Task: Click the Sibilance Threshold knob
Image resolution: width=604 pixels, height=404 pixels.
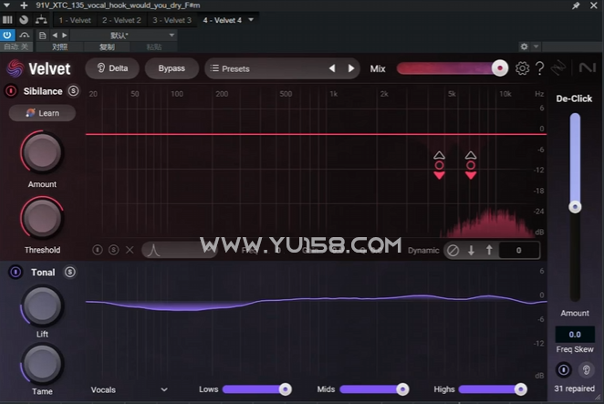Action: [42, 218]
